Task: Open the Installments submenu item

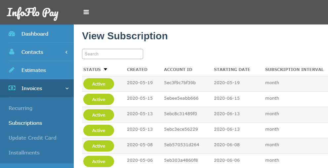Action: (x=24, y=152)
